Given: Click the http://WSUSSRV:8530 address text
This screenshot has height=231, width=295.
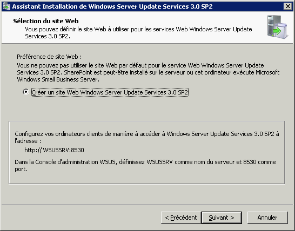Looking at the screenshot, I should tap(54, 150).
